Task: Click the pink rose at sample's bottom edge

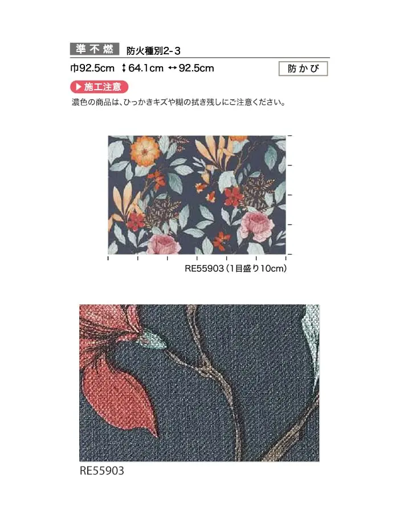Action: coord(164,244)
